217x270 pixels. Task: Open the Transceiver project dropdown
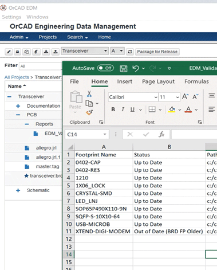[x=85, y=51]
